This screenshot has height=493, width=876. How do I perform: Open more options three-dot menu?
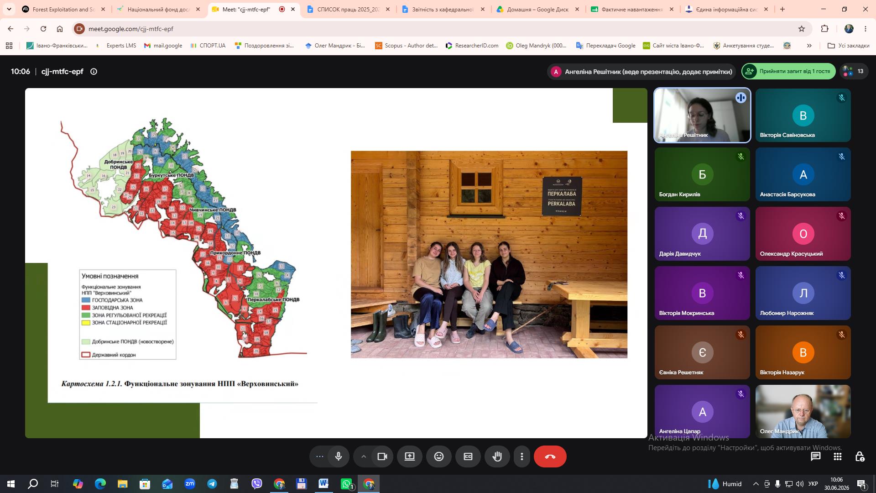point(521,456)
